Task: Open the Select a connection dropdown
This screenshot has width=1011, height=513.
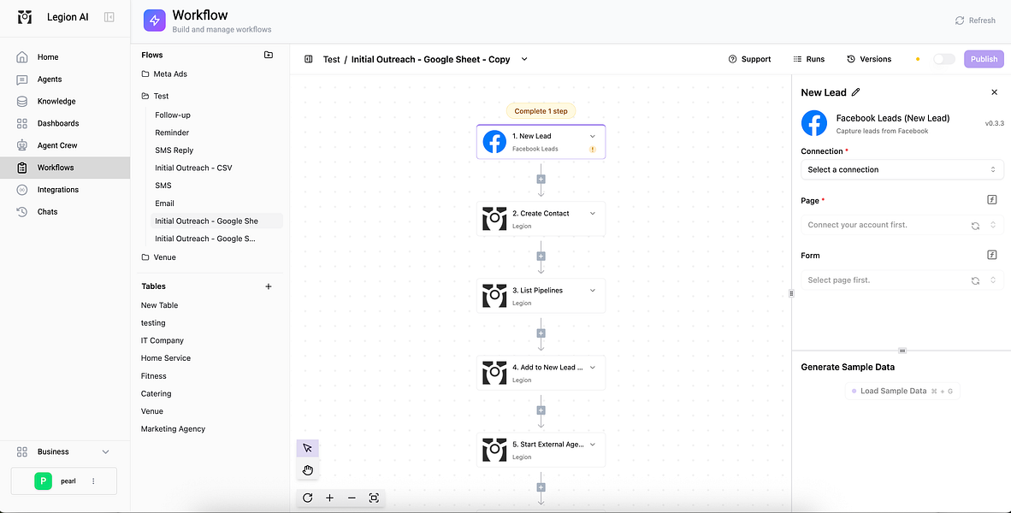Action: [x=902, y=169]
